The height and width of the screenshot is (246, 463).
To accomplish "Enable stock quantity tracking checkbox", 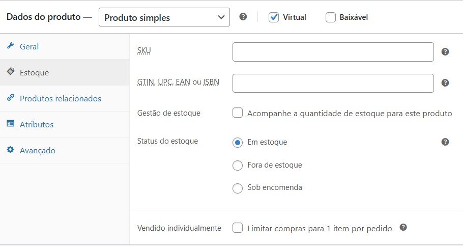I will [238, 113].
